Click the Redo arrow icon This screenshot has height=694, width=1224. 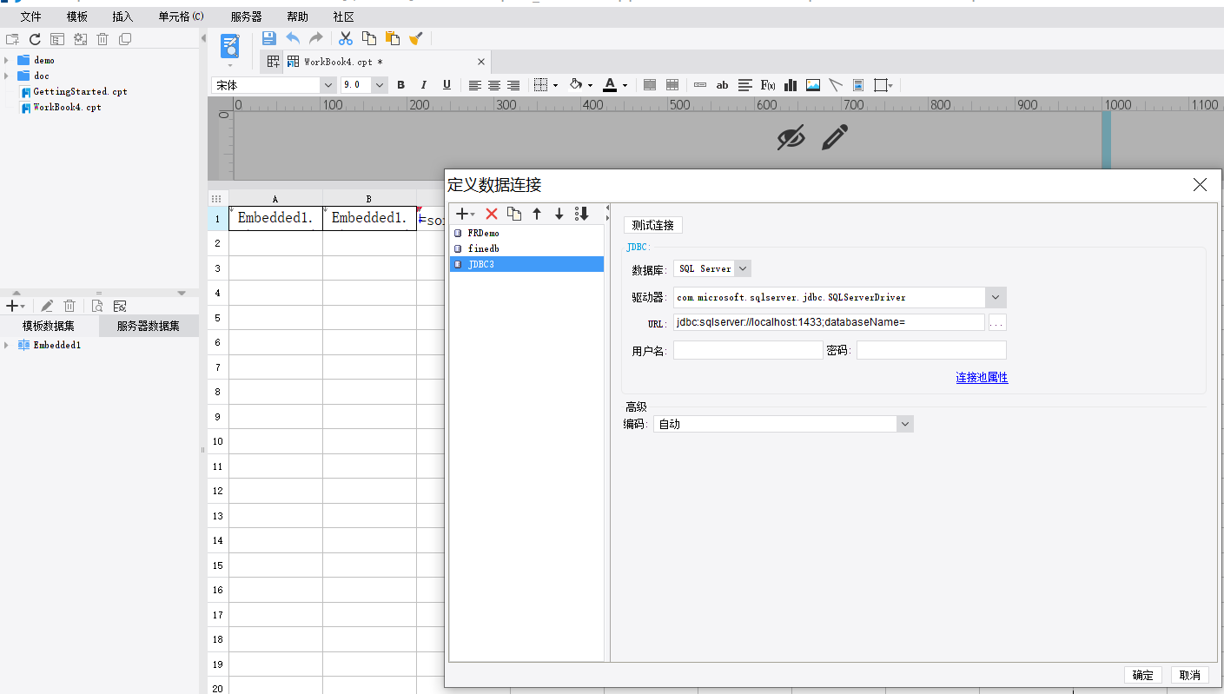click(x=316, y=38)
